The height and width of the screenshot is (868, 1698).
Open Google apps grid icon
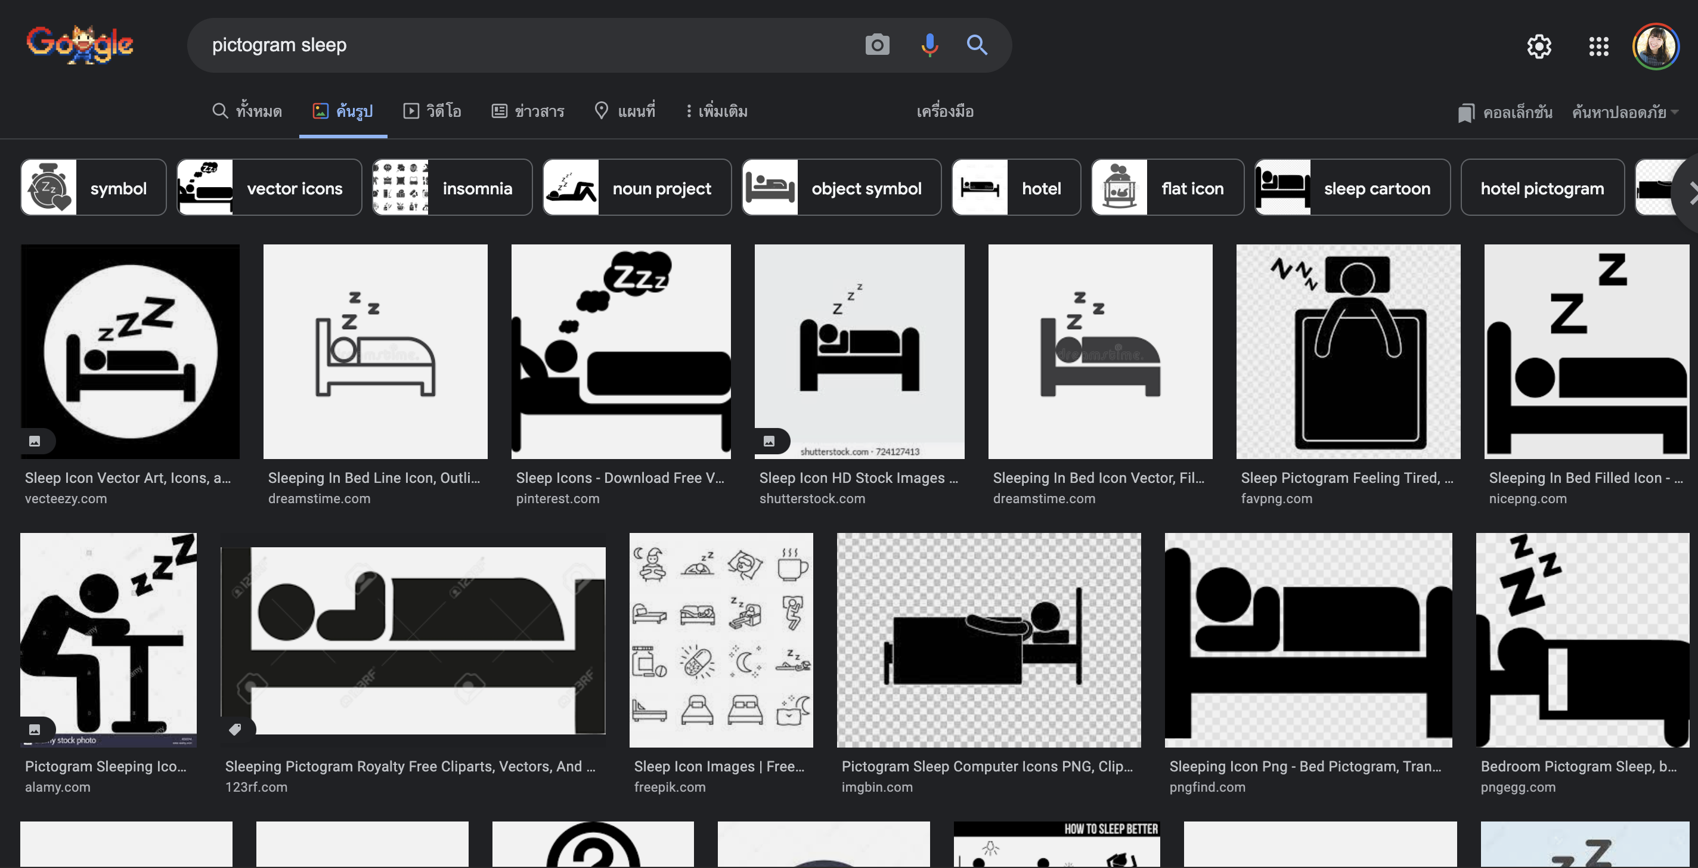point(1598,46)
